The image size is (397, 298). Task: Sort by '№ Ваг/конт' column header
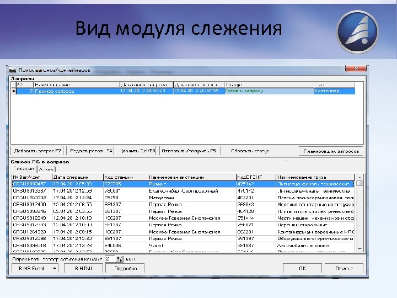[x=32, y=177]
